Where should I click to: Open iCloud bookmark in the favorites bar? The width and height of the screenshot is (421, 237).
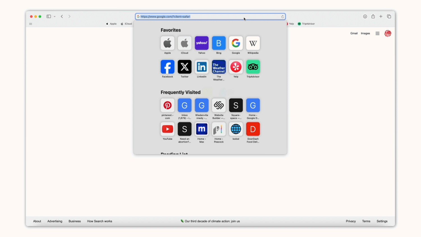point(126,24)
